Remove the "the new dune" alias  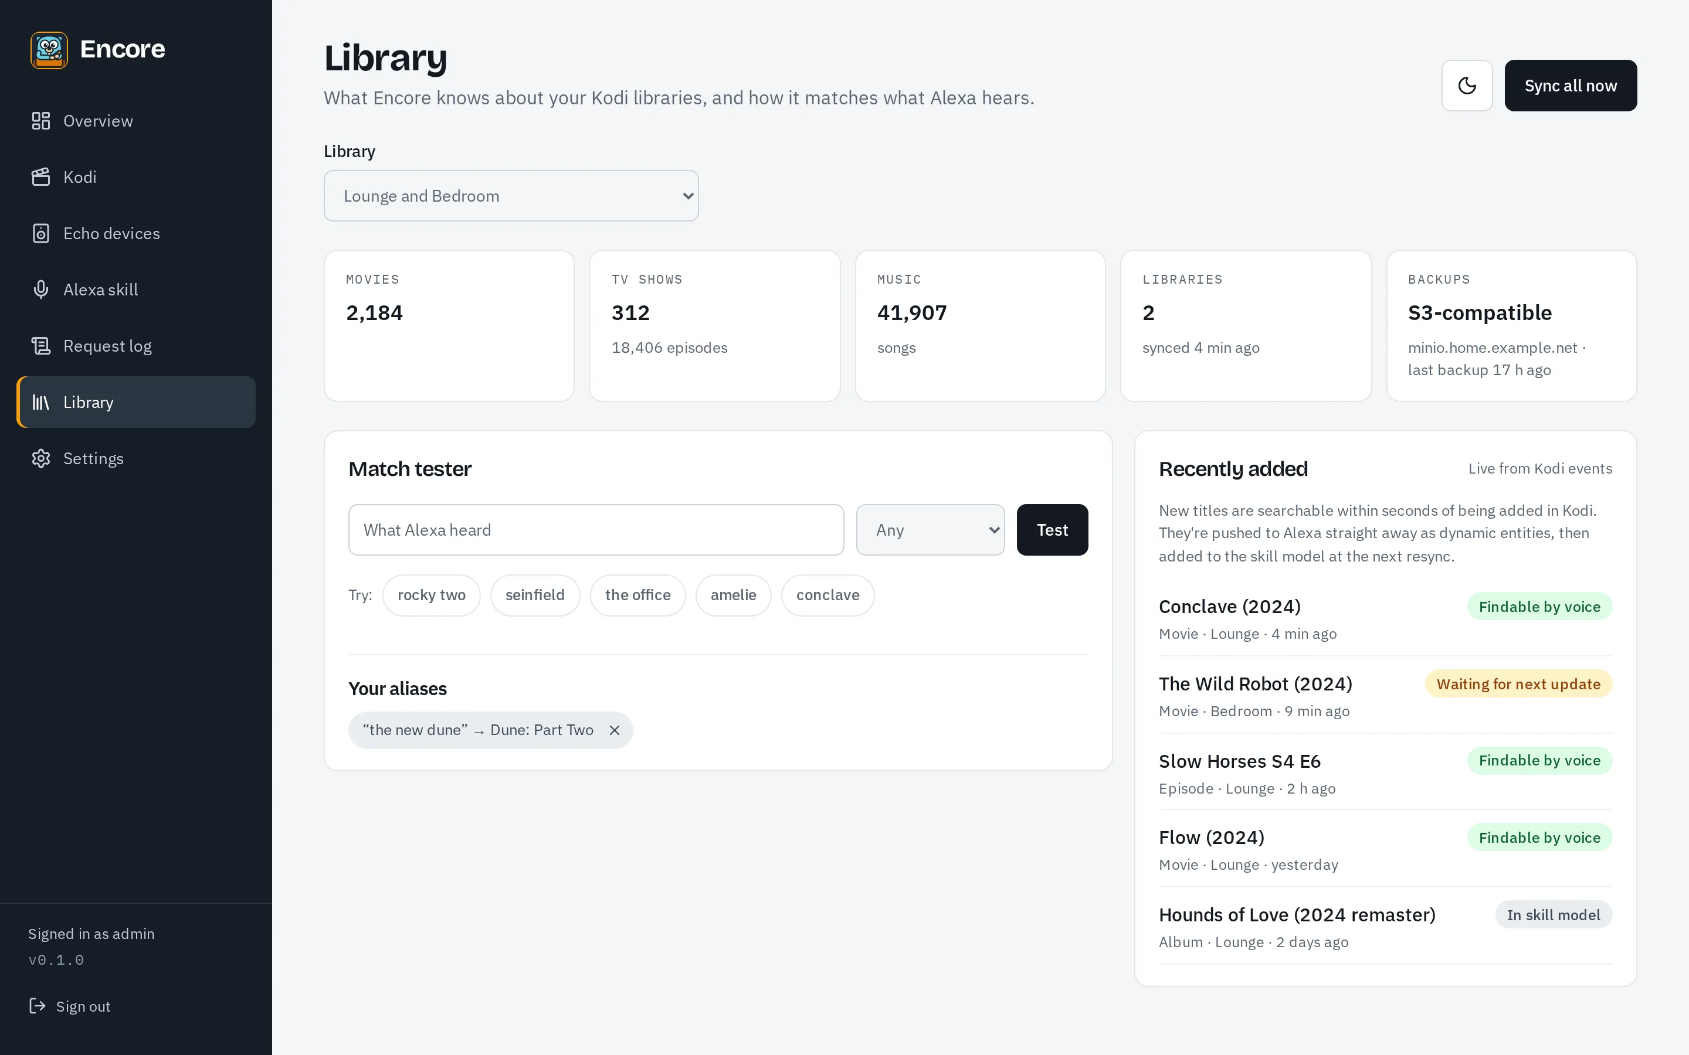coord(614,730)
